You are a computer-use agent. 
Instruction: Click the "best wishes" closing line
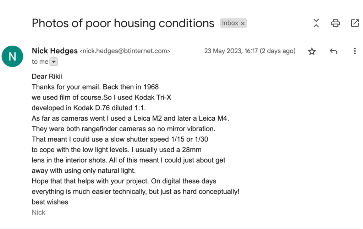pyautogui.click(x=50, y=202)
